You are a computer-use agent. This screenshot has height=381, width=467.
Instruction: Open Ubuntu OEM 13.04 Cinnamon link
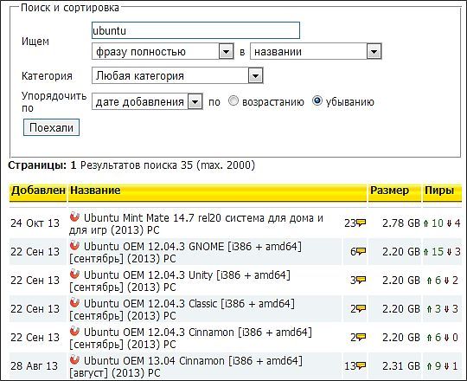pyautogui.click(x=186, y=366)
